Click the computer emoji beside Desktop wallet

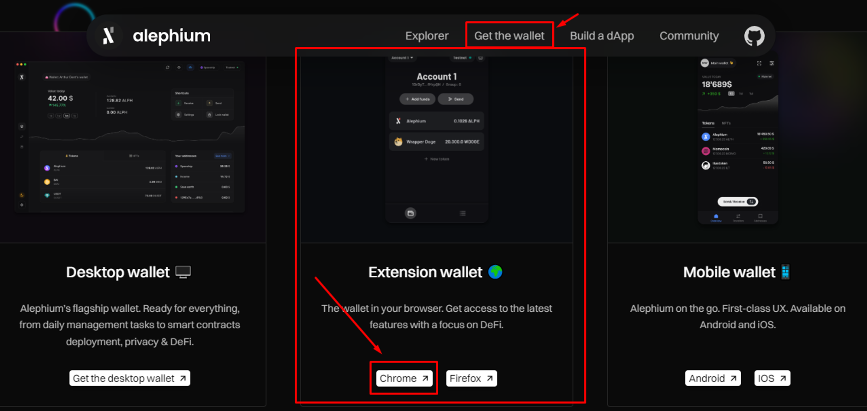[183, 272]
